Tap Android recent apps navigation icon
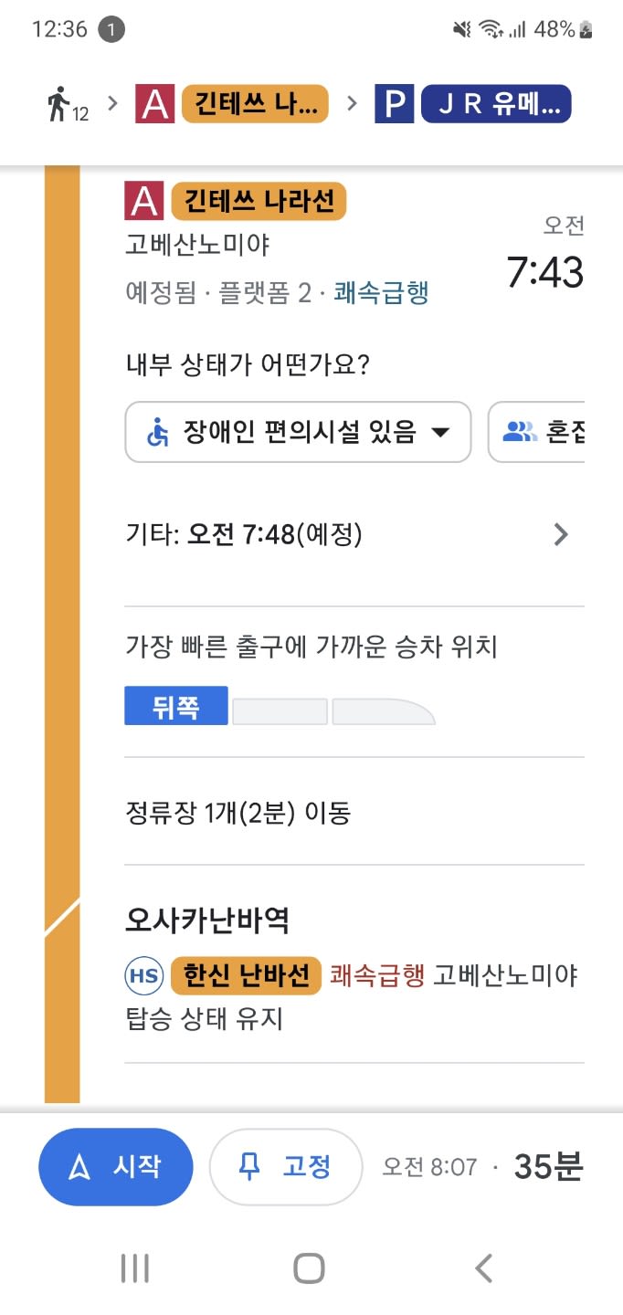 pos(135,1268)
